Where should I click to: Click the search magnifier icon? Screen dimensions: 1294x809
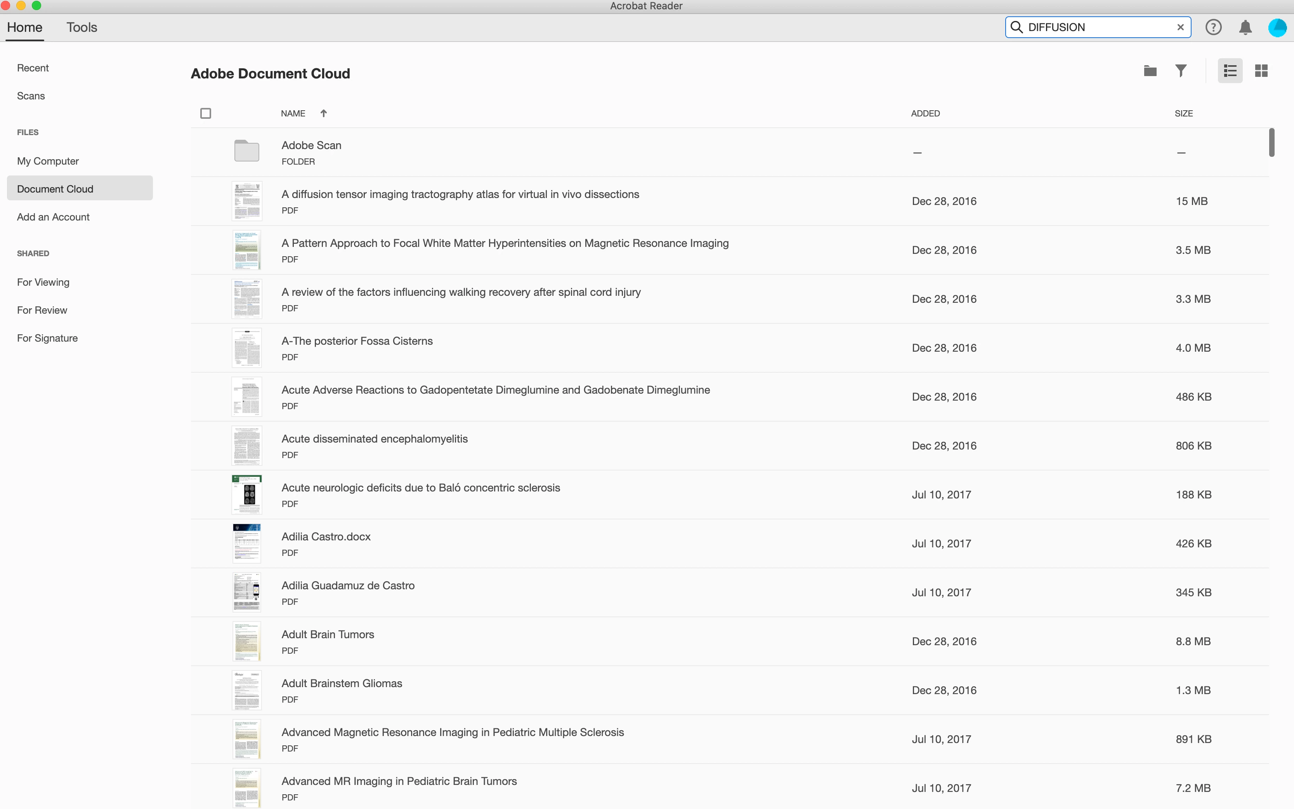[x=1016, y=27]
